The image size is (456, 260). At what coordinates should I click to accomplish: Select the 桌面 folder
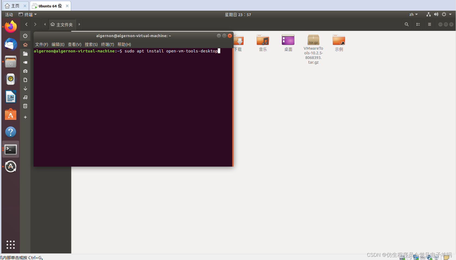point(288,43)
